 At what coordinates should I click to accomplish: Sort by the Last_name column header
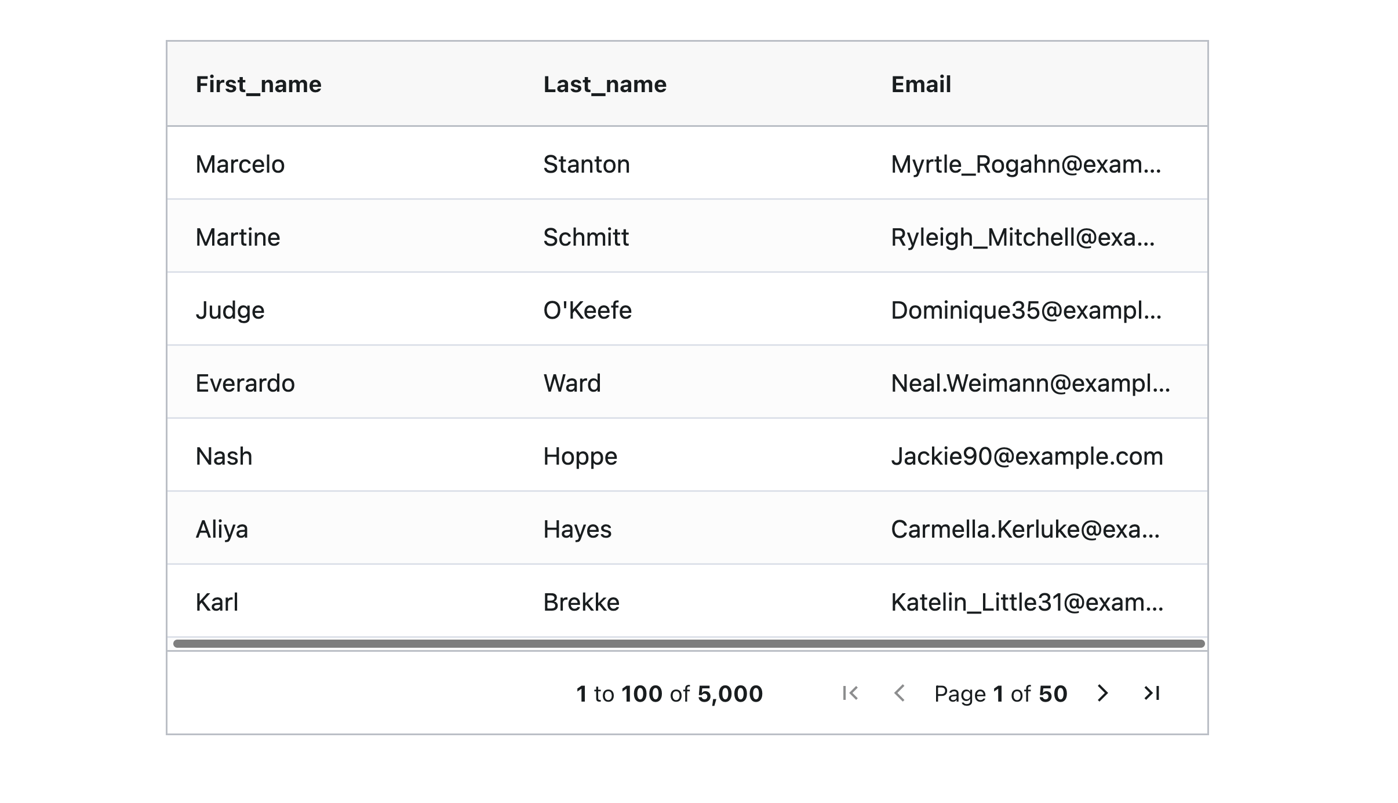tap(605, 85)
